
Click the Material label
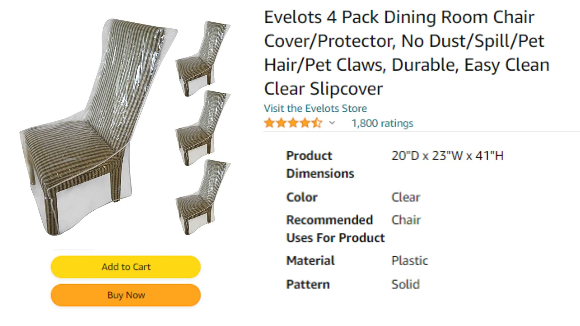click(x=311, y=260)
